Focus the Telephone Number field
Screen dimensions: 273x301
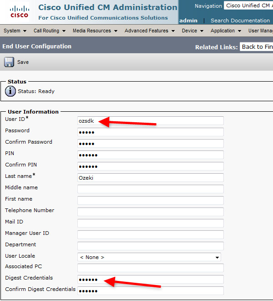[x=151, y=212]
